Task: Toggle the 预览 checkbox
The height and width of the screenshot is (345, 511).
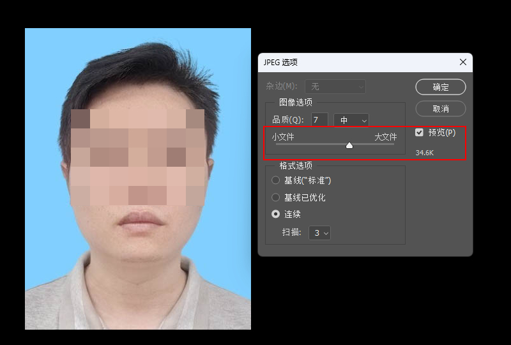Action: click(420, 132)
